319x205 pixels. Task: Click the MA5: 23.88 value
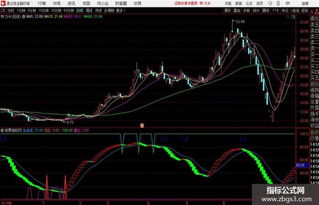[x=34, y=16]
